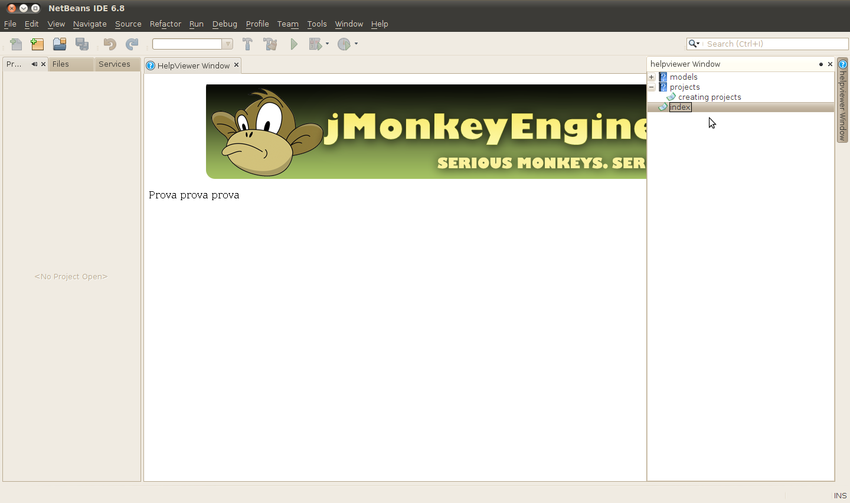This screenshot has width=850, height=503.
Task: Open the configuration combo box dropdown
Action: click(227, 44)
